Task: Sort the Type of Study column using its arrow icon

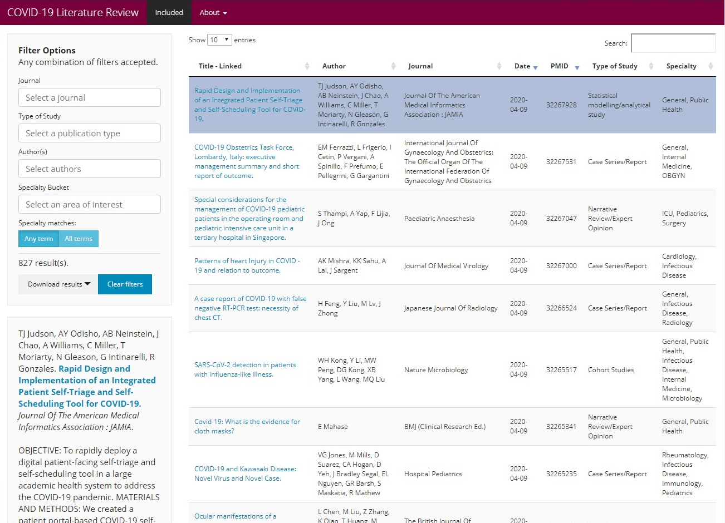Action: (x=651, y=66)
